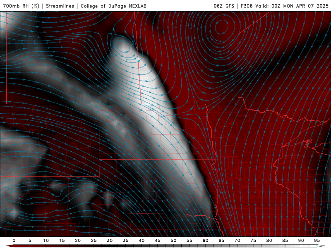Click the '06Z GFS' model run label
331x248 pixels.
[x=224, y=6]
